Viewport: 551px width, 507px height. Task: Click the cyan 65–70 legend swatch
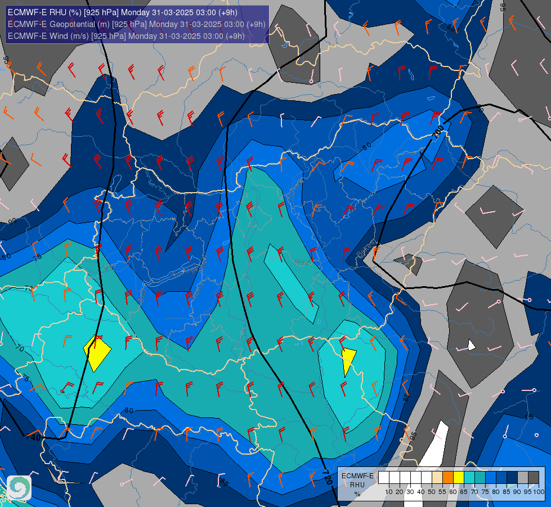[469, 478]
